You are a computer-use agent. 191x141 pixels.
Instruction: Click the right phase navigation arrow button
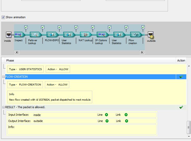[142, 52]
